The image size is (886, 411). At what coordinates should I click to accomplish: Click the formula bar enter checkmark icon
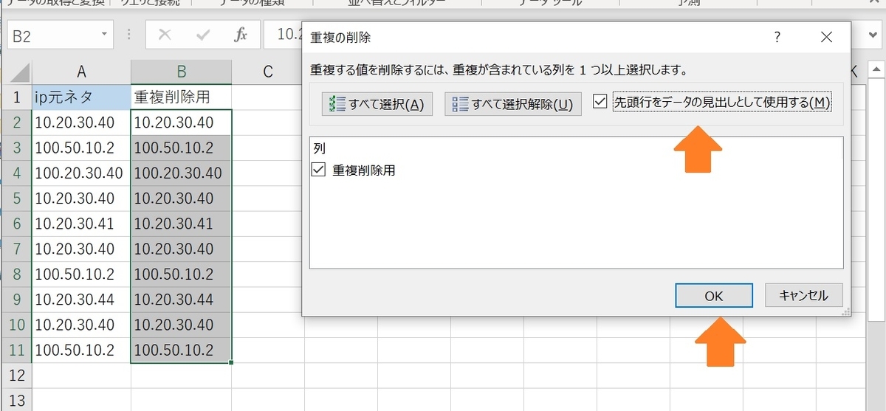[203, 35]
